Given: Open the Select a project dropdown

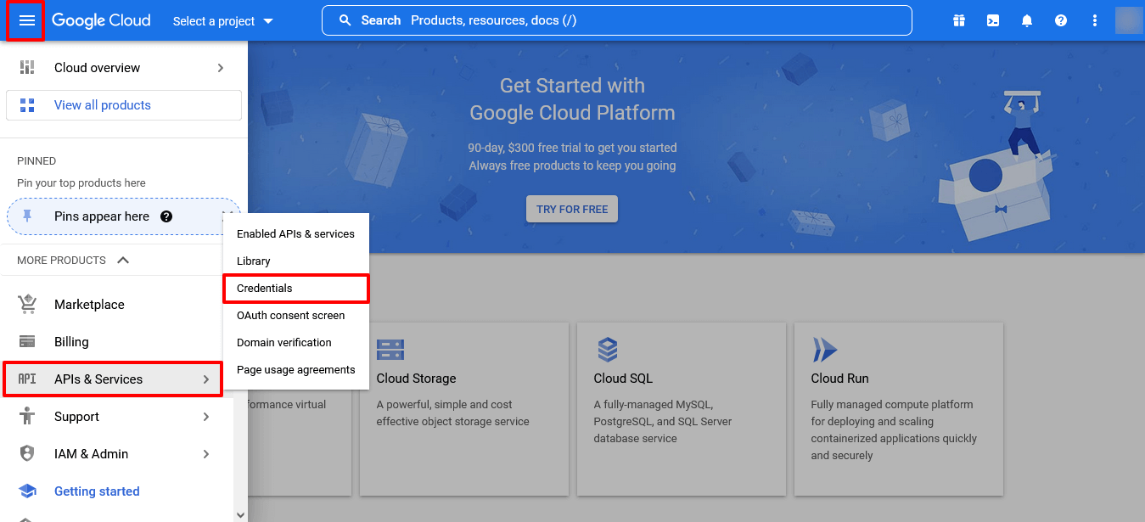Looking at the screenshot, I should (223, 21).
